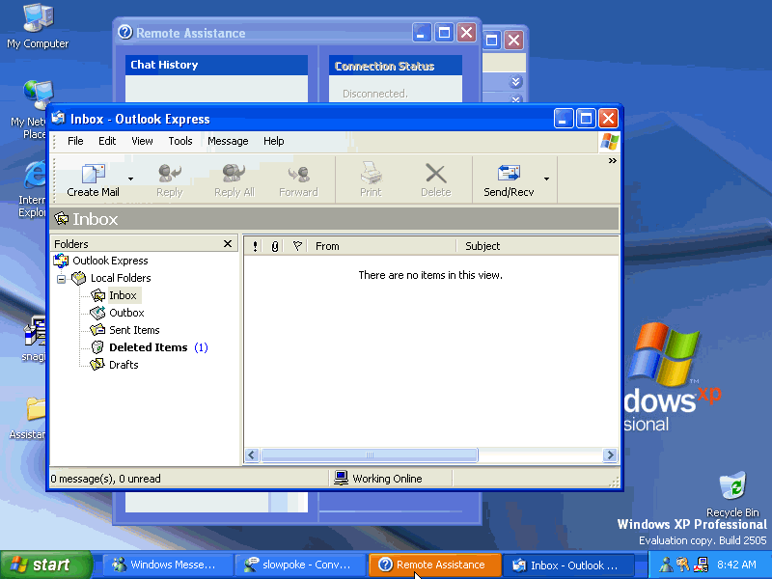
Task: Click the Windows logo in Outlook Express menu bar
Action: pyautogui.click(x=610, y=142)
